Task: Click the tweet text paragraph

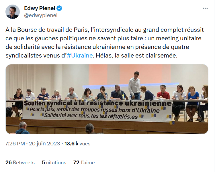Action: [x=105, y=43]
